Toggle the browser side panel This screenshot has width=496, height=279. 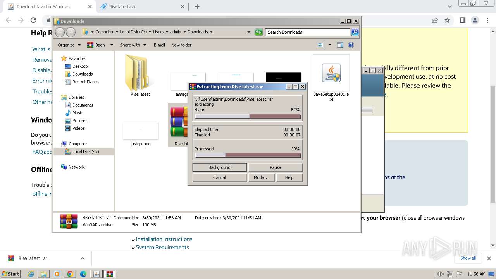pos(462,20)
